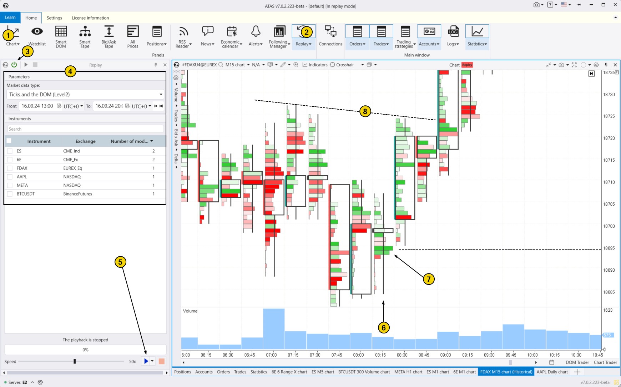Open the Market data type dropdown

tap(85, 94)
